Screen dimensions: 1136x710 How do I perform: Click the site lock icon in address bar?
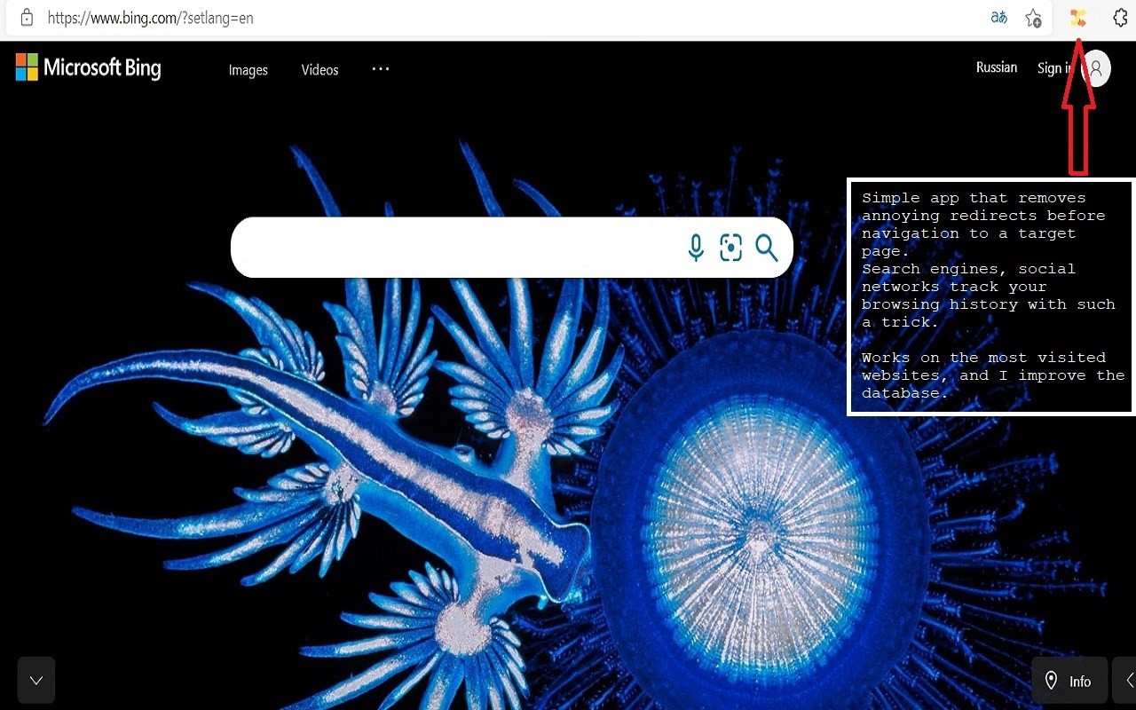28,17
